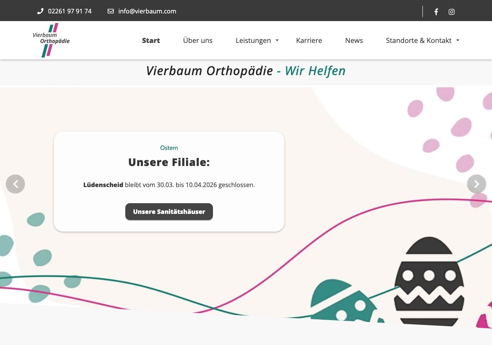Go to previous slide with left arrow
492x345 pixels.
(x=15, y=184)
